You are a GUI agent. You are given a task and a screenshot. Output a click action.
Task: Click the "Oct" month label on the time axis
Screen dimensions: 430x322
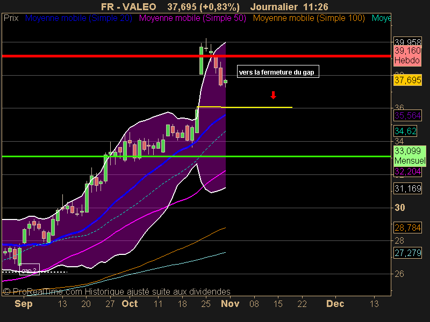point(130,304)
